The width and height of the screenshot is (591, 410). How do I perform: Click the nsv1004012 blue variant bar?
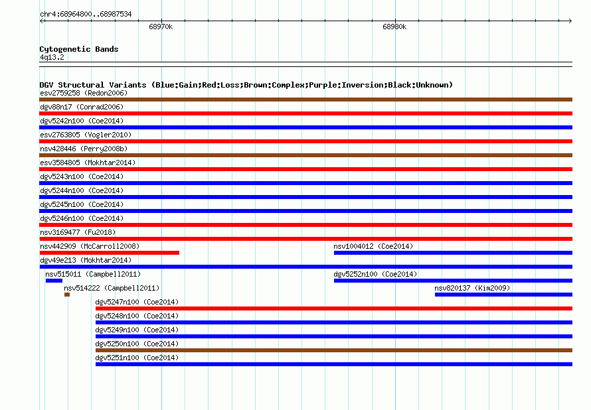tap(453, 253)
